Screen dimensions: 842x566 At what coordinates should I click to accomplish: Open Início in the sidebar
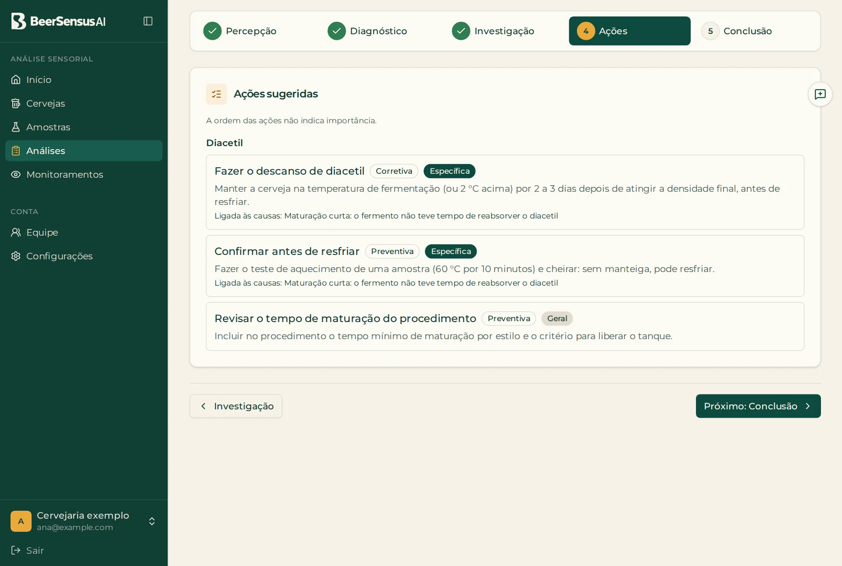click(84, 79)
